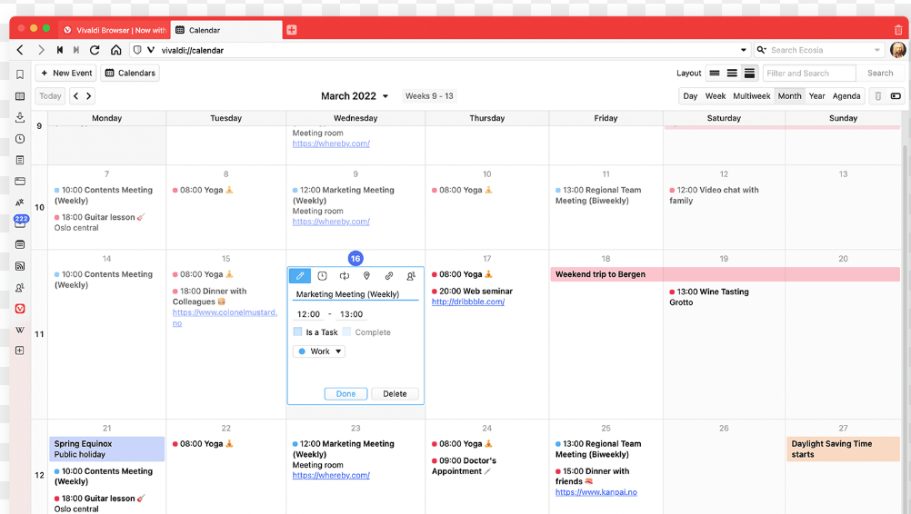
Task: Open the Notes panel icon
Action: tap(20, 160)
